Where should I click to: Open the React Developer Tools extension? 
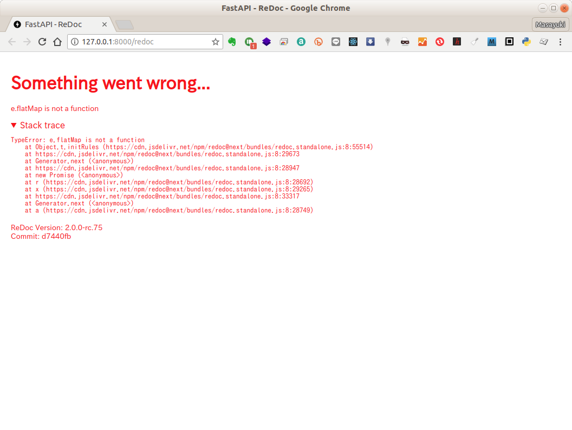point(353,42)
